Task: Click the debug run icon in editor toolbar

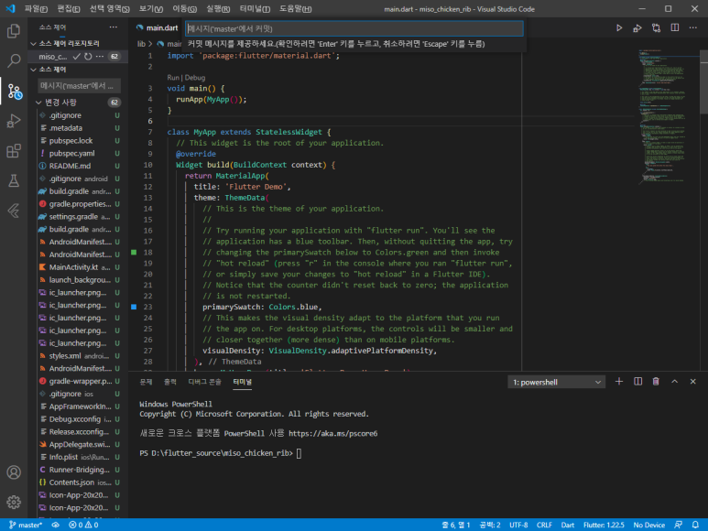Action: click(x=637, y=28)
